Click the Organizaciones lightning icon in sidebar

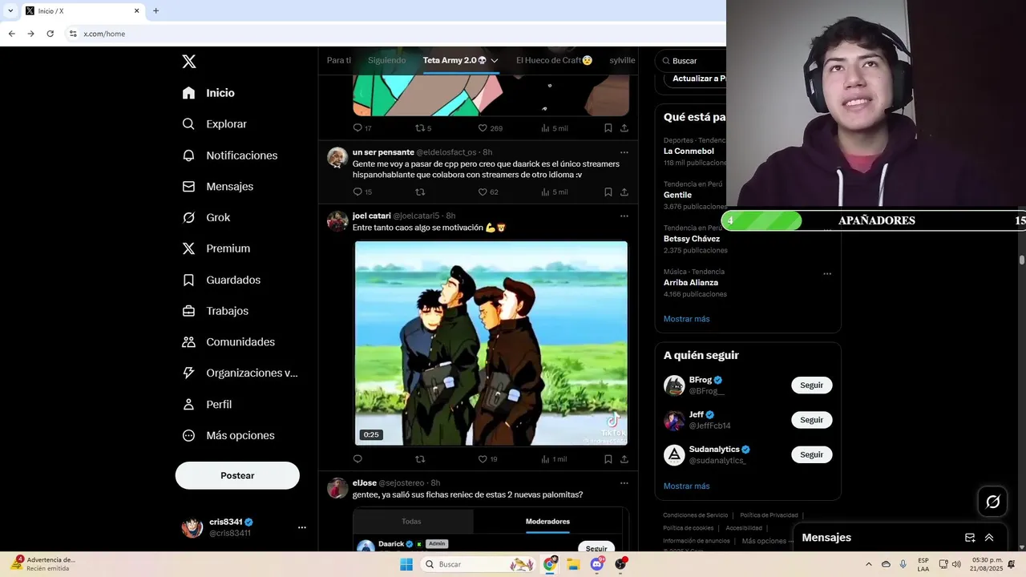188,373
